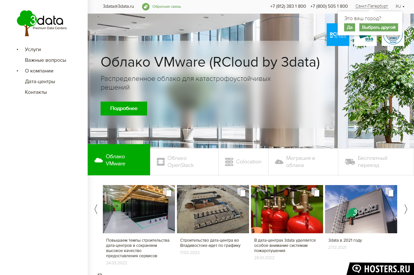Click the feedback chat bubble icon
Screen dimensions: 414x275
146,6
